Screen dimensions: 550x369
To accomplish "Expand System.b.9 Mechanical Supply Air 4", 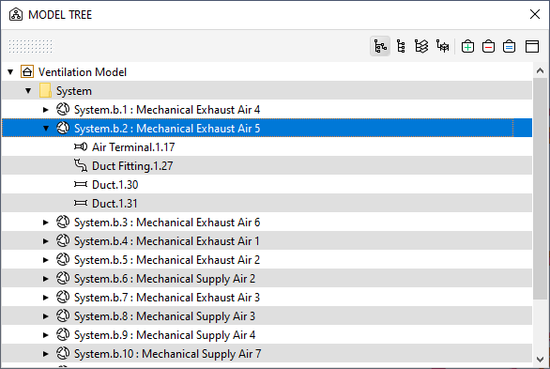I will coord(46,335).
